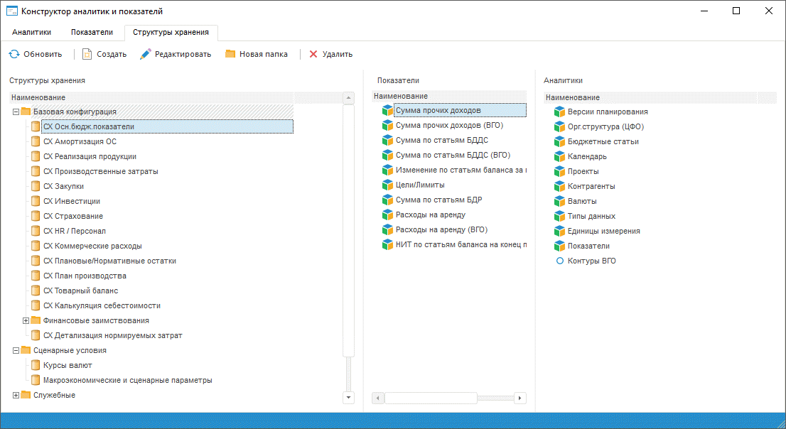Image resolution: width=786 pixels, height=429 pixels.
Task: Select СХ Амортизация ОС in tree
Action: tap(80, 141)
